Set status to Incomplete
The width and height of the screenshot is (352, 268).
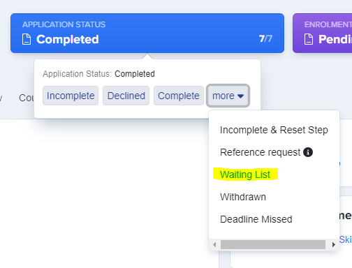(x=71, y=96)
